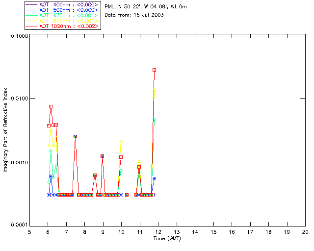The height and width of the screenshot is (251, 314).
Task: Click the red square peak near hour 8.5
Action: (x=95, y=176)
